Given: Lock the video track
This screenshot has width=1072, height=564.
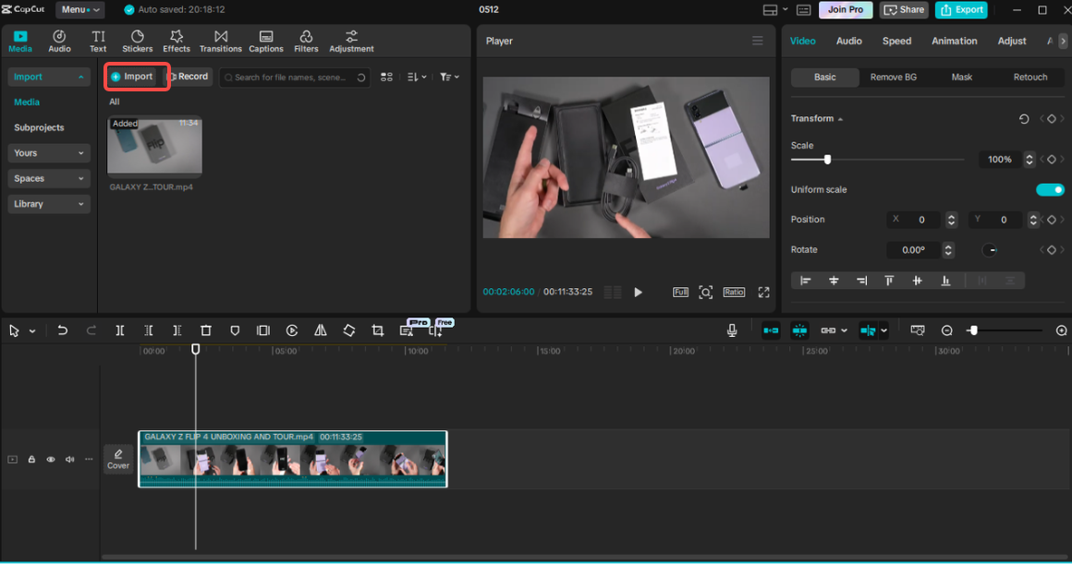Looking at the screenshot, I should click(31, 459).
